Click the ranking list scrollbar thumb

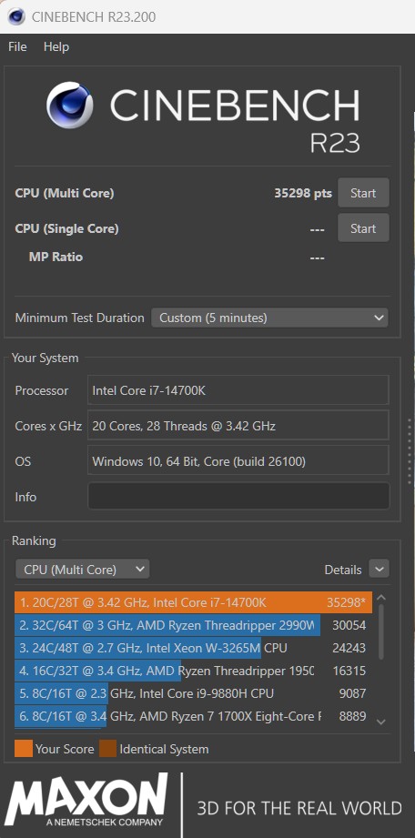tap(380, 631)
